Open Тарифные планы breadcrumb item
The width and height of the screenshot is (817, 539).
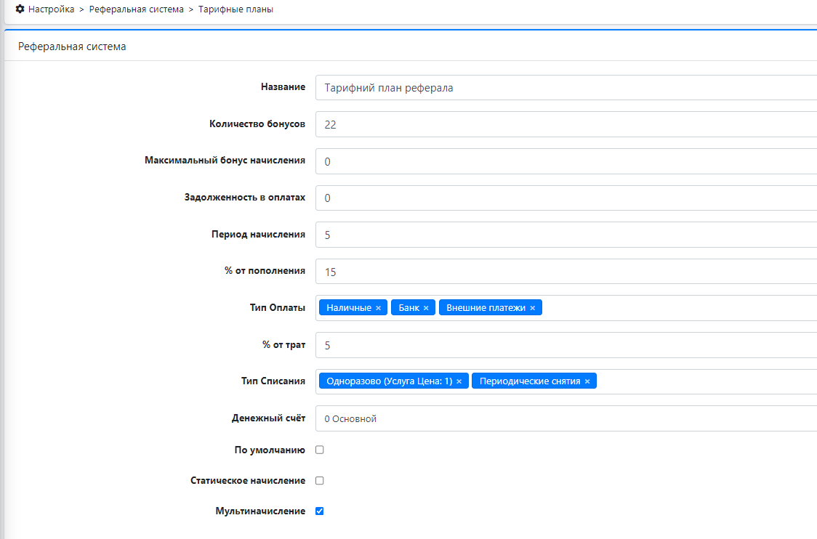coord(236,9)
